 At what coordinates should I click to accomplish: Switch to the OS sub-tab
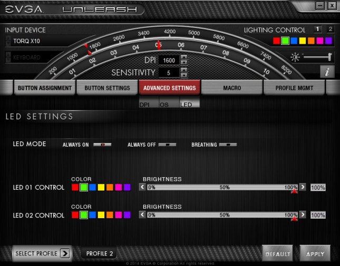(x=169, y=102)
